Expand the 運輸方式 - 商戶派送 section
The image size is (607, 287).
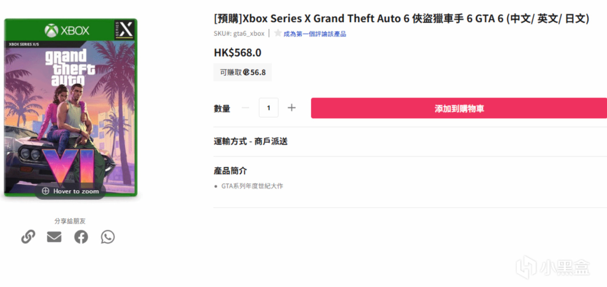pyautogui.click(x=251, y=141)
